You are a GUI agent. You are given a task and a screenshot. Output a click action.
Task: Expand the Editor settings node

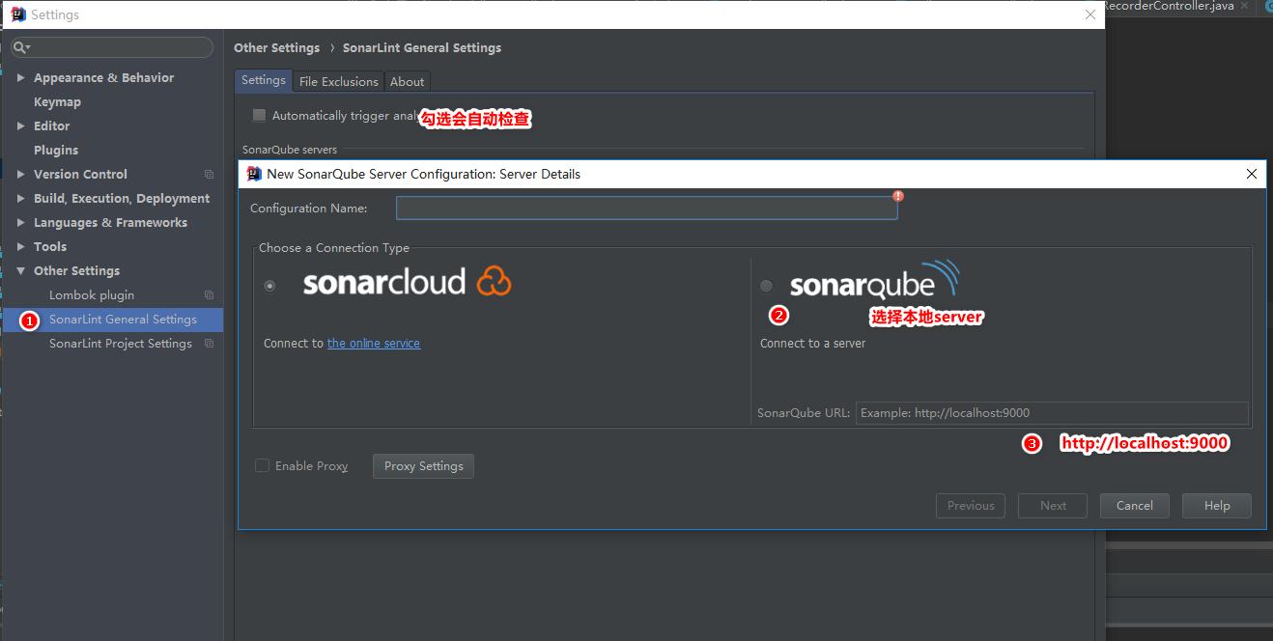tap(21, 126)
